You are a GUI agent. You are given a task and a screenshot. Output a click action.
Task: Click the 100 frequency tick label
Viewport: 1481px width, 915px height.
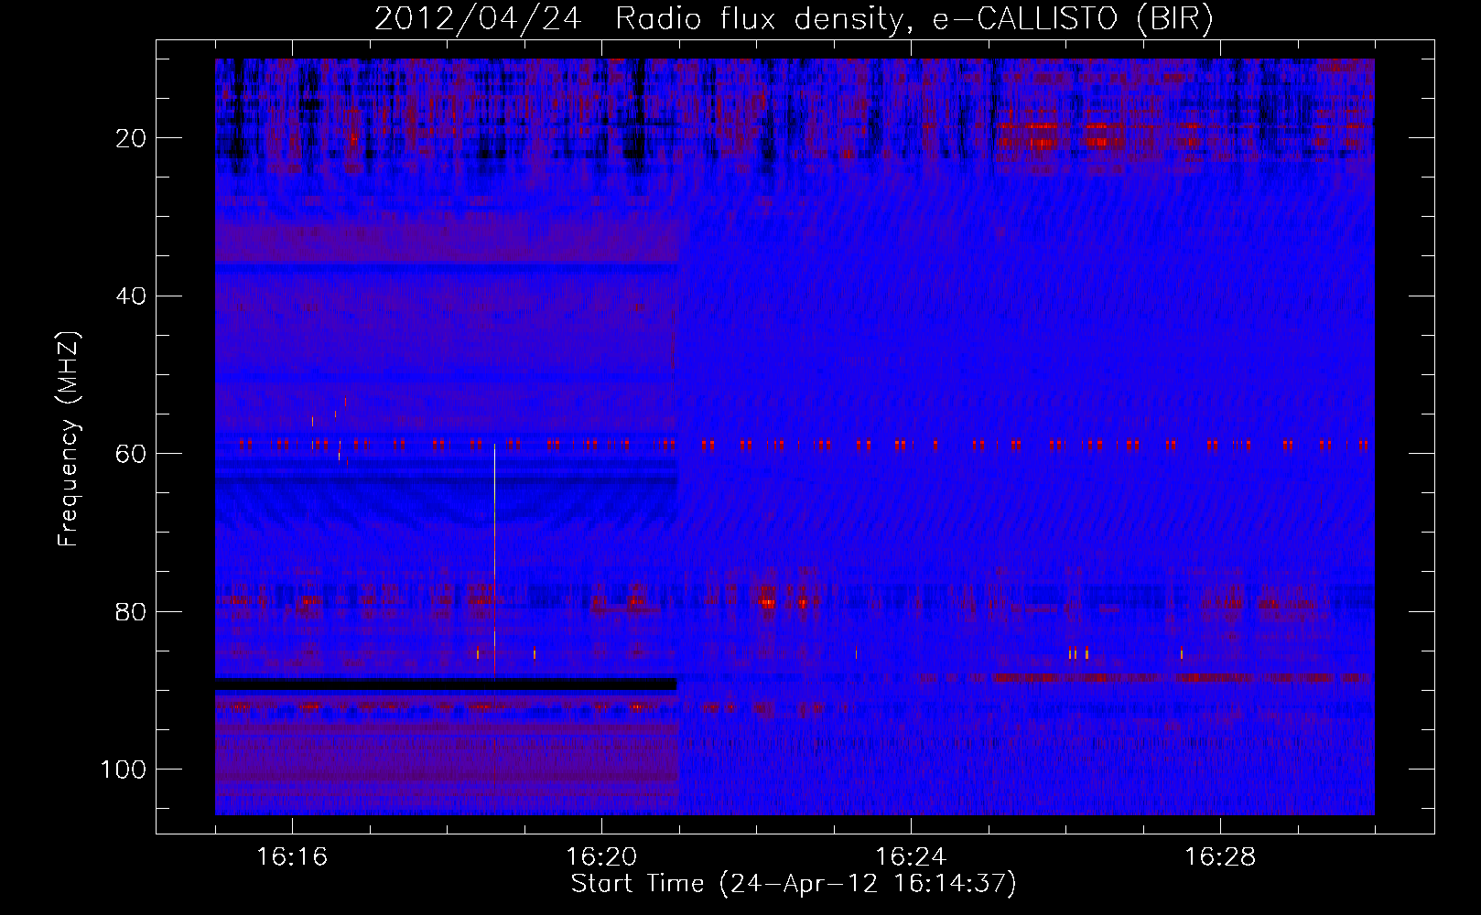pyautogui.click(x=124, y=770)
